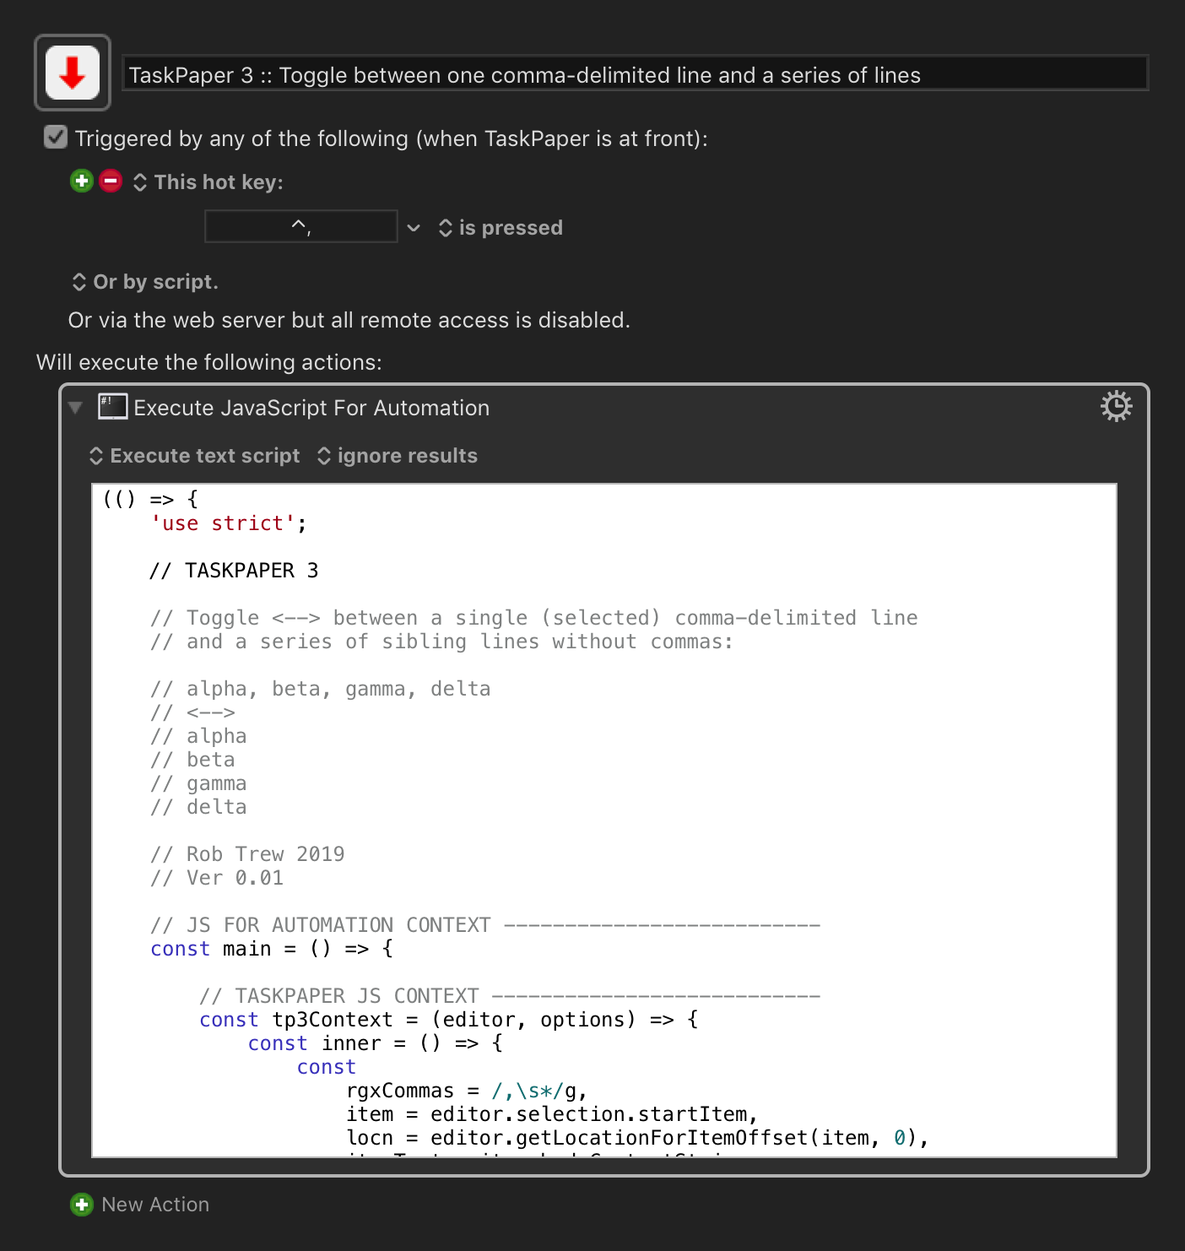The width and height of the screenshot is (1185, 1251).
Task: Click the 'New Action' label
Action: pyautogui.click(x=155, y=1205)
